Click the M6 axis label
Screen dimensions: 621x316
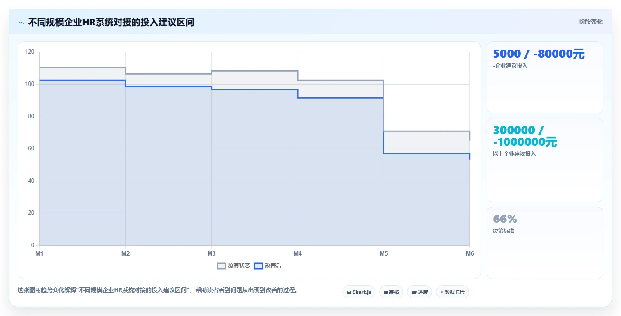point(469,254)
